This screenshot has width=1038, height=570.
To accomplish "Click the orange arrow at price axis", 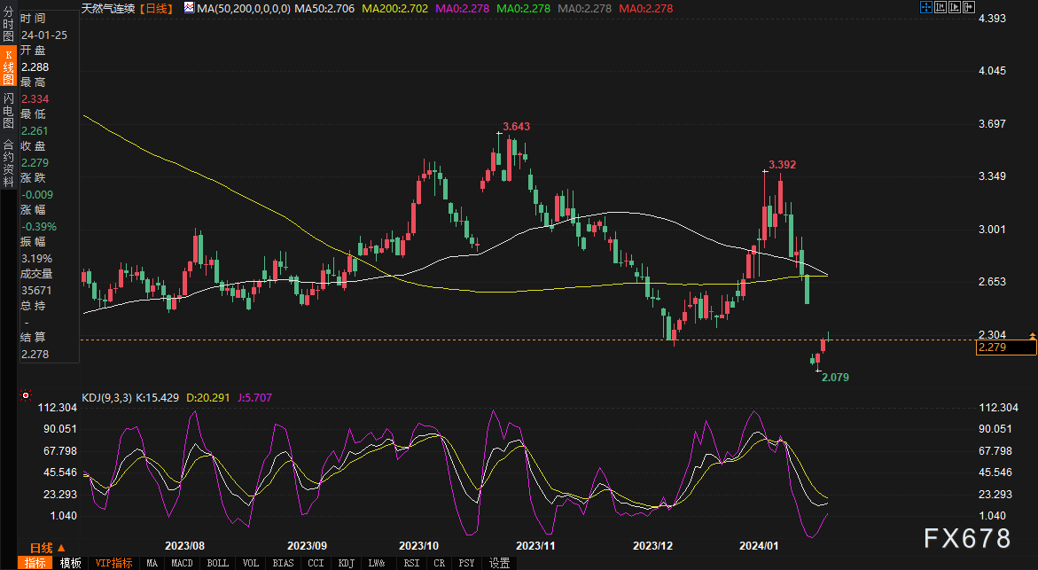I will pos(1031,335).
